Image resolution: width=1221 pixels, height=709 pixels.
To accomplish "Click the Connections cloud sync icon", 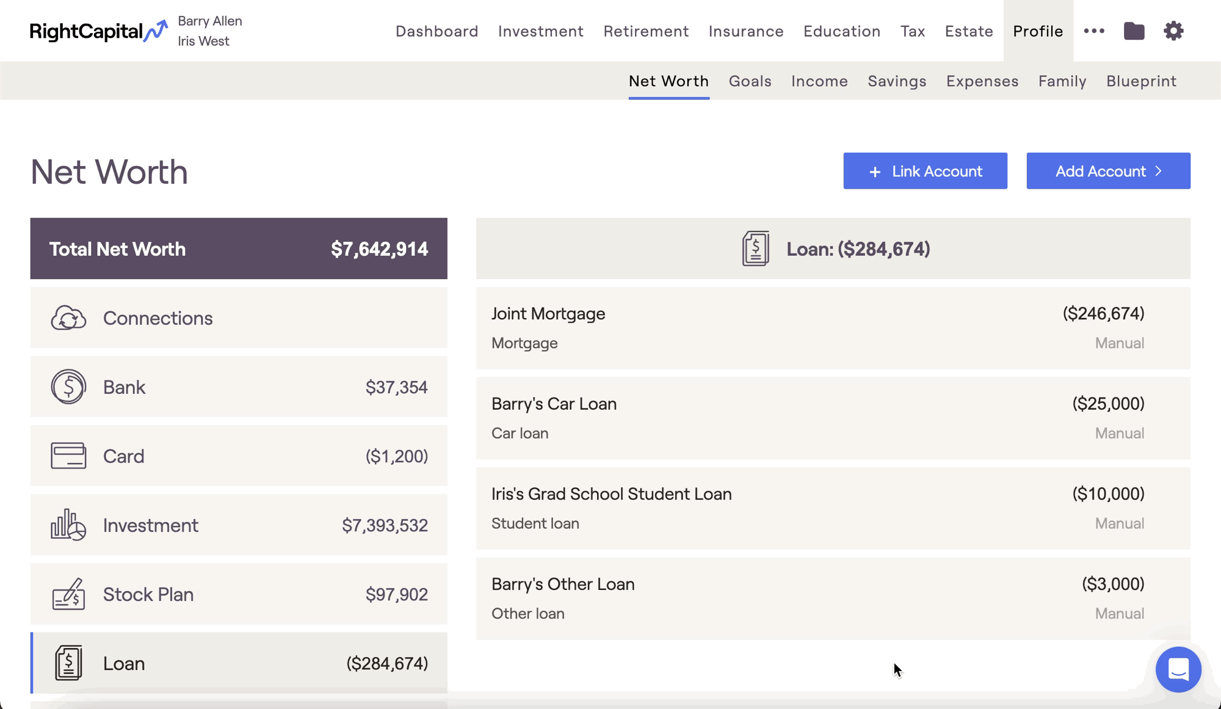I will click(68, 318).
